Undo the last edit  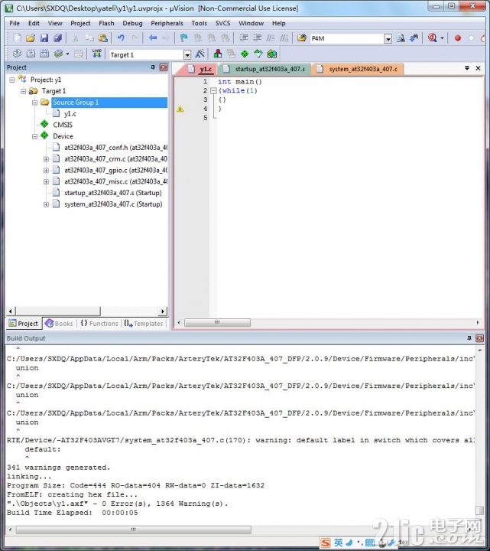(121, 38)
